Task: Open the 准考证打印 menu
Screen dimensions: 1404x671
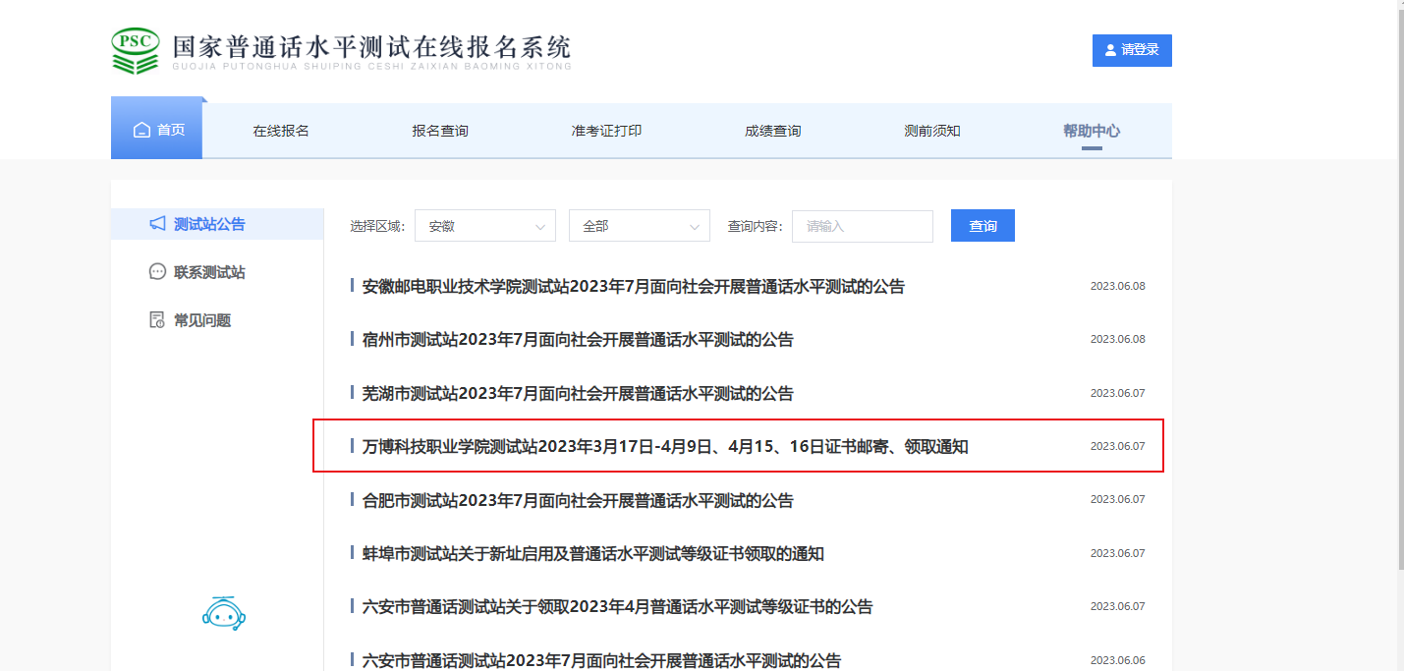Action: (606, 131)
